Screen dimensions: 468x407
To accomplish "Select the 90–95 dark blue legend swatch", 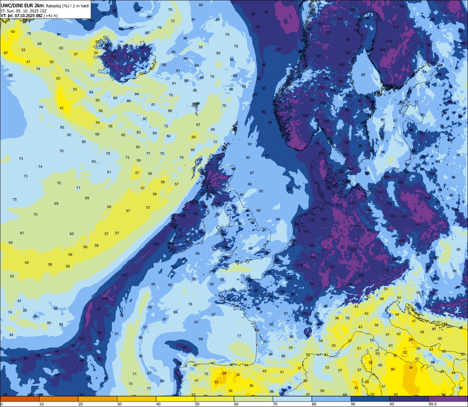I will coord(370,399).
